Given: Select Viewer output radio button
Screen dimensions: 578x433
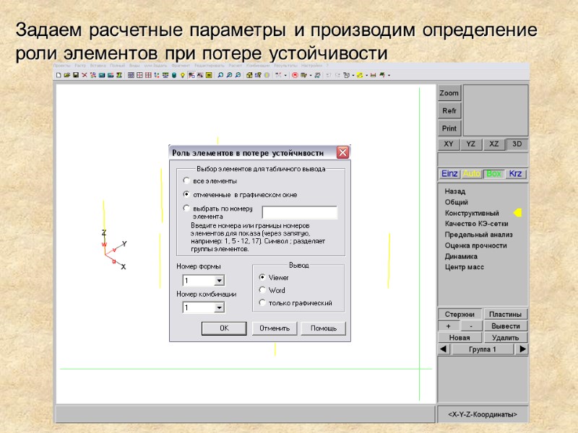Looking at the screenshot, I should point(262,277).
